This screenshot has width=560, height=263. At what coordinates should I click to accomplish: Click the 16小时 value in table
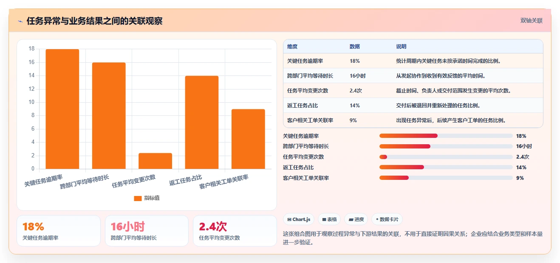(x=358, y=76)
